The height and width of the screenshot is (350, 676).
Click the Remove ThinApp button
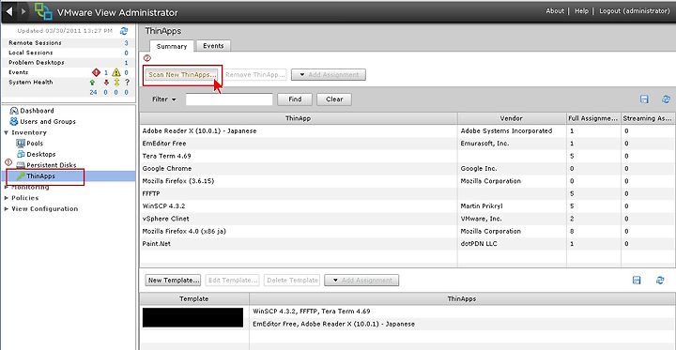click(x=255, y=74)
